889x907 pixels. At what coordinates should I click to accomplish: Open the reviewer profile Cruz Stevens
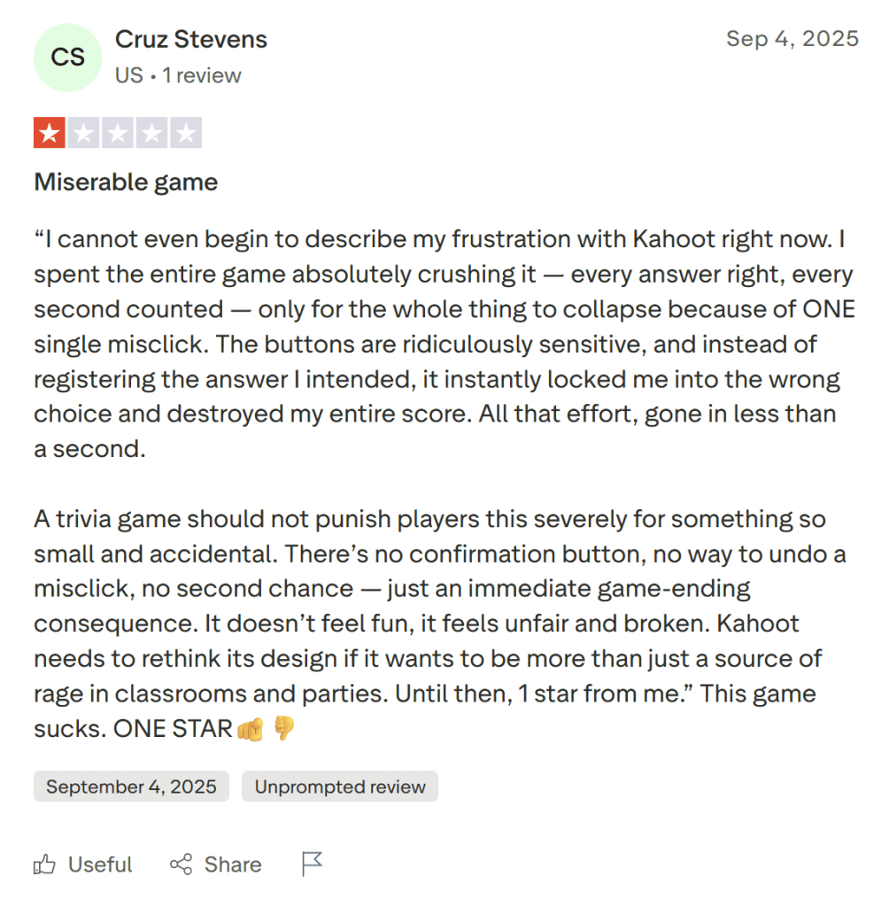point(190,39)
